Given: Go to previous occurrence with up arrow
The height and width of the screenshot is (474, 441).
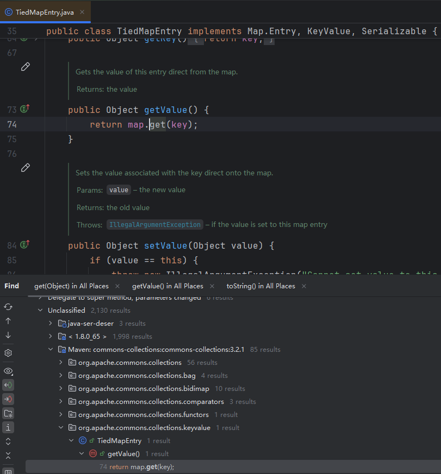Looking at the screenshot, I should (8, 321).
